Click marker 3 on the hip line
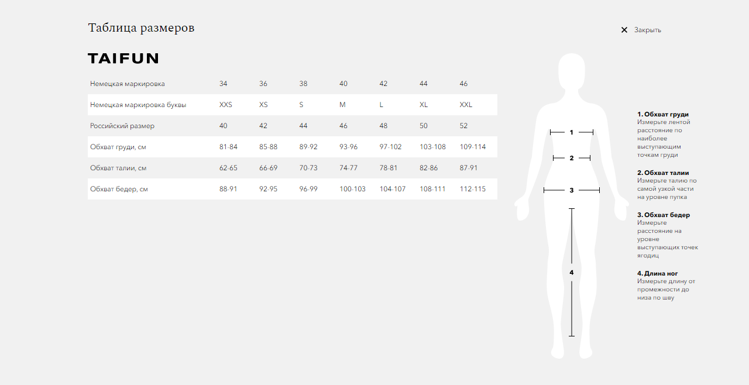Viewport: 749px width, 385px height. tap(572, 190)
